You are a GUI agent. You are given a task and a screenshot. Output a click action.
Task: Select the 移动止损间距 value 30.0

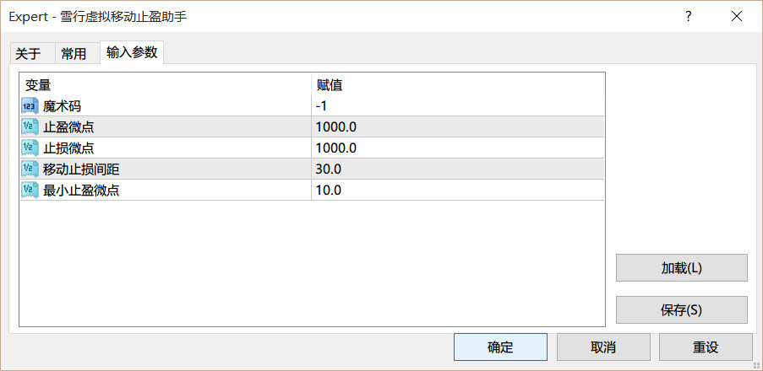pyautogui.click(x=457, y=169)
